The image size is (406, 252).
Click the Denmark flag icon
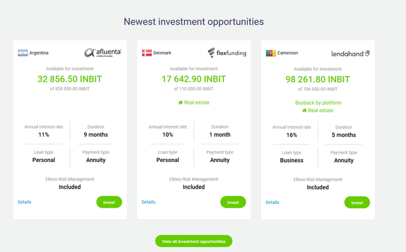147,53
